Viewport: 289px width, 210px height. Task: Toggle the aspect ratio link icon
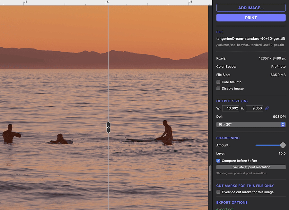pyautogui.click(x=267, y=108)
